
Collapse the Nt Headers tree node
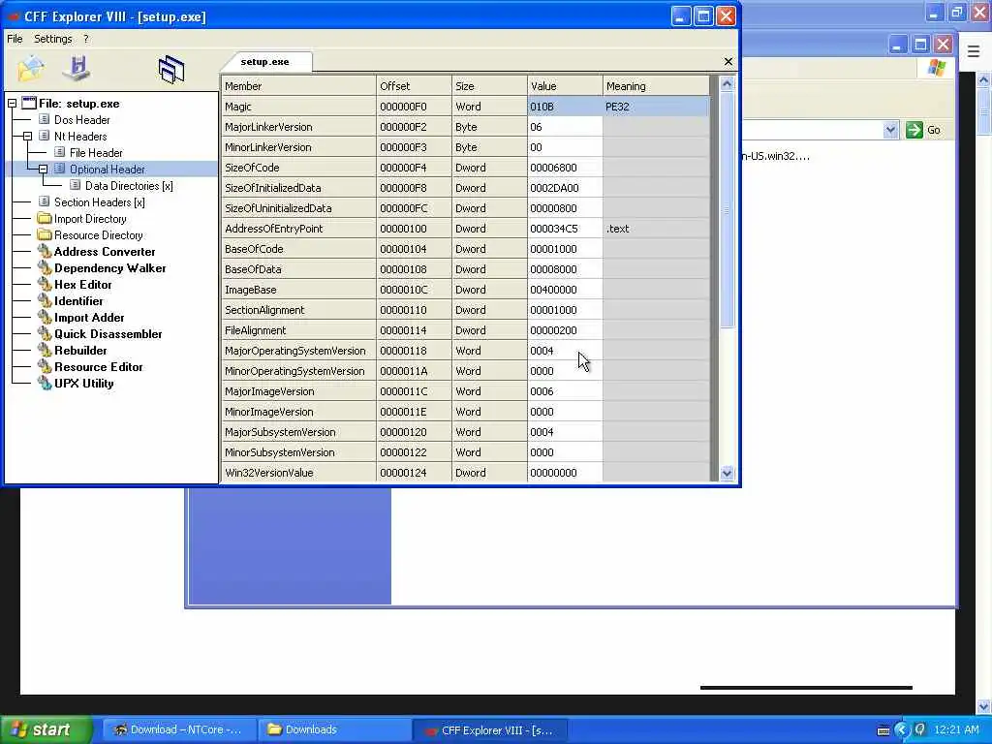[x=28, y=137]
